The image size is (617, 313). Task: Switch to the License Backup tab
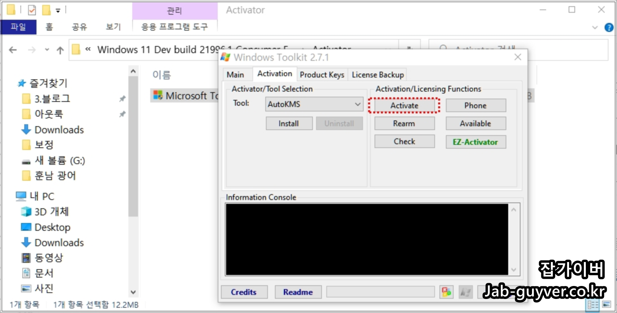click(x=378, y=75)
